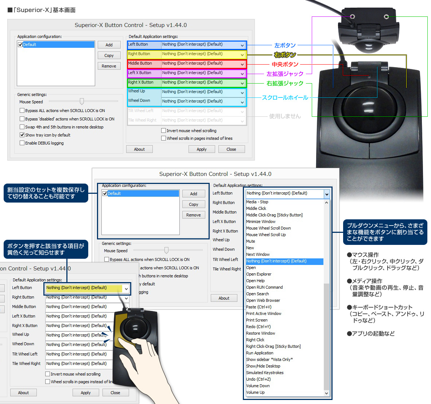431x404 pixels.
Task: Expand the red Middle Button dropdown in the top window
Action: tap(203, 64)
